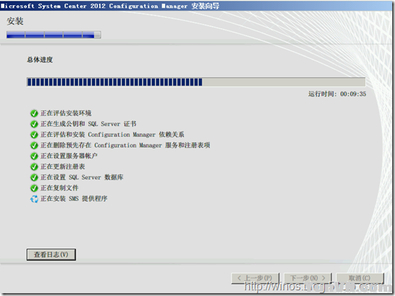395x296 pixels.
Task: Click the text 正在设置 SQL Server 数据库
Action: click(x=82, y=177)
